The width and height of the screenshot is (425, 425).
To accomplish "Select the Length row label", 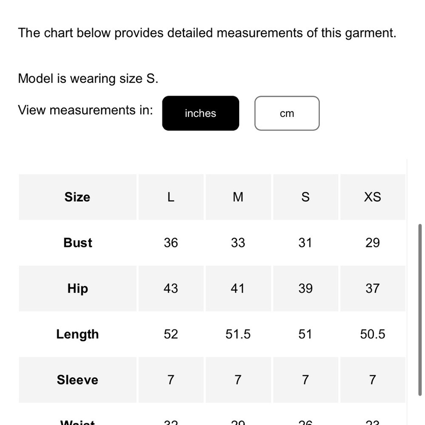I will (77, 334).
